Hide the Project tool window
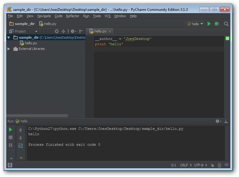This screenshot has width=239, height=177. [81, 31]
